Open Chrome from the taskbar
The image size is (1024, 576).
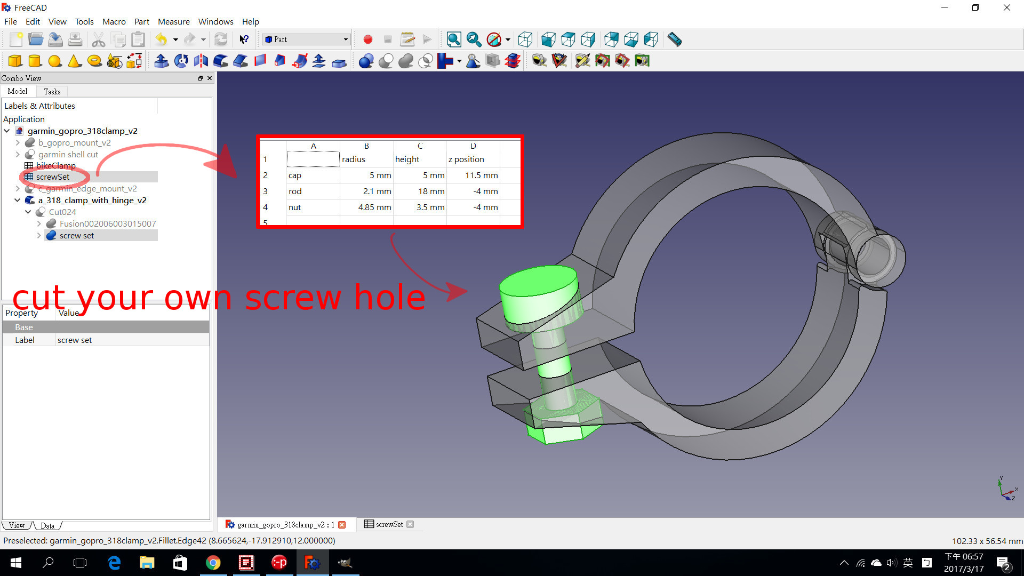[x=213, y=563]
